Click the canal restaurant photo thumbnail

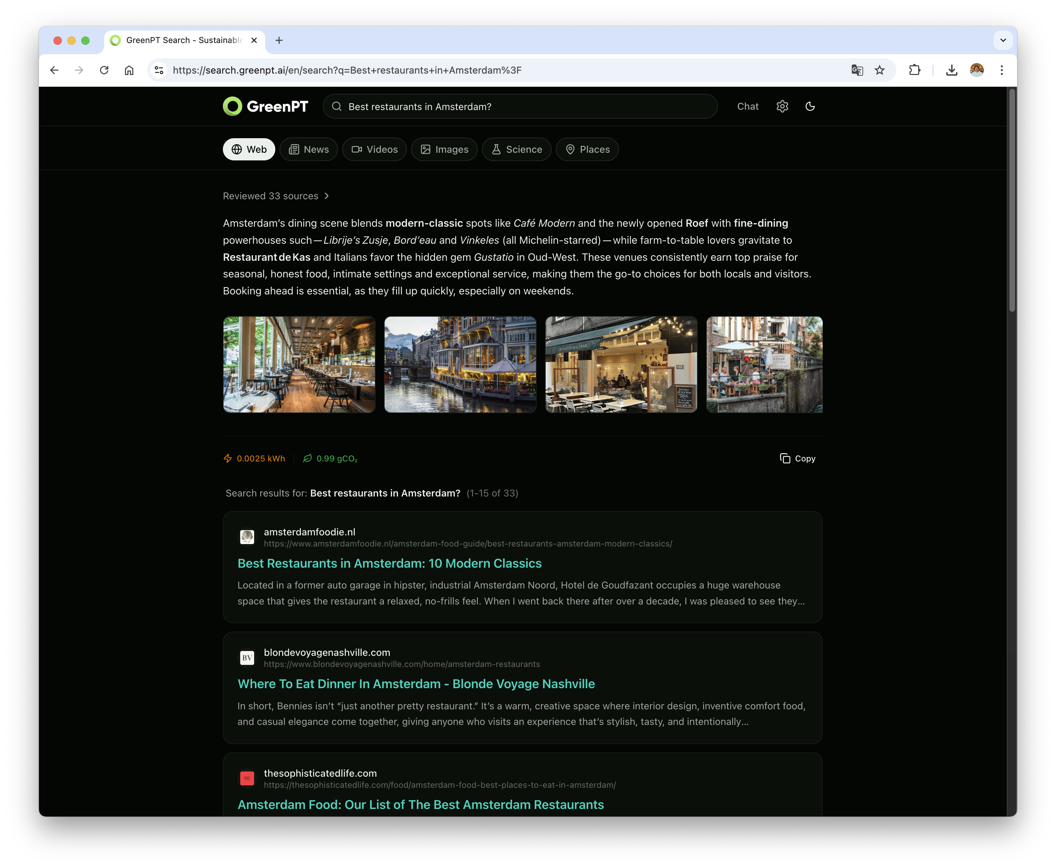tap(460, 365)
